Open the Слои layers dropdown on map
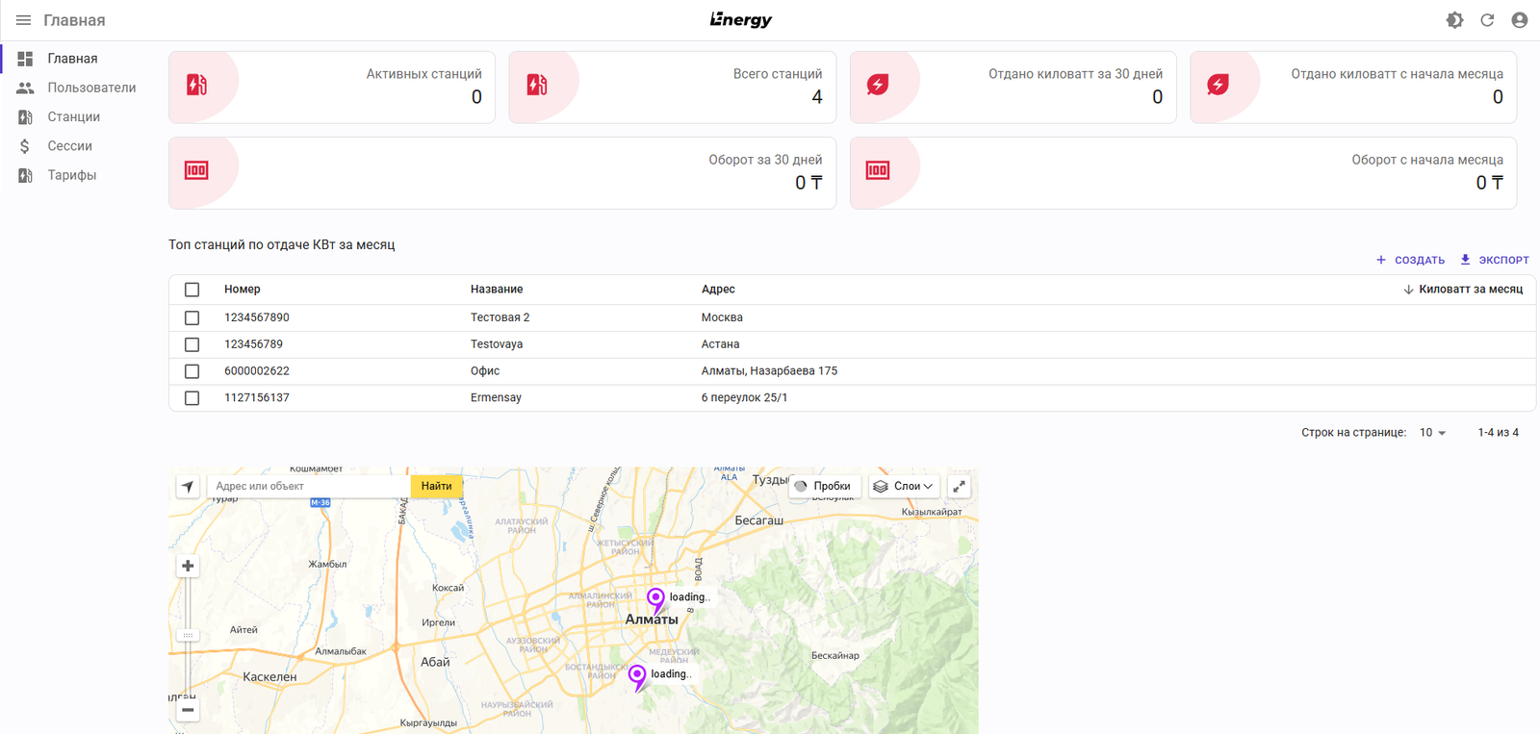This screenshot has height=734, width=1540. [x=904, y=487]
